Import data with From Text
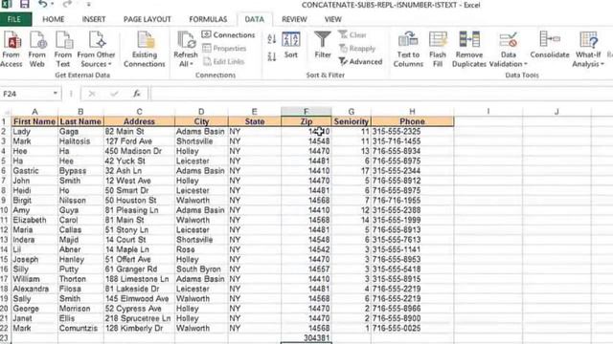613x344 pixels. (x=63, y=50)
